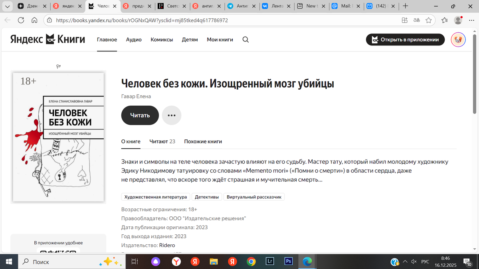Image resolution: width=479 pixels, height=269 pixels.
Task: Open the Главное navigation item
Action: coord(107,39)
